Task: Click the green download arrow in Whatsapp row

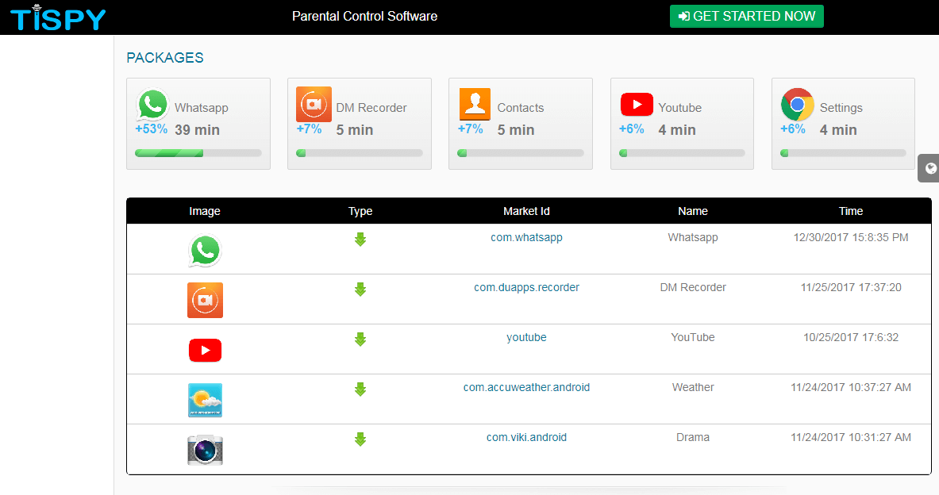Action: click(x=360, y=240)
